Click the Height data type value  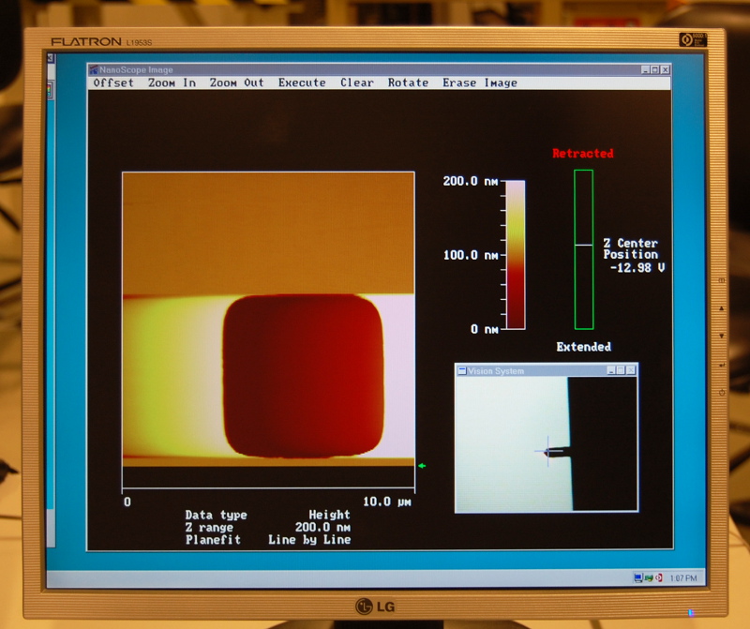329,515
